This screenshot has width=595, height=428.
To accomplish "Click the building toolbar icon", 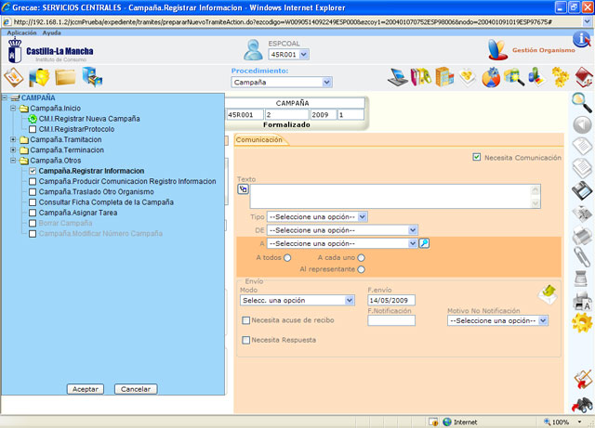I will [444, 77].
